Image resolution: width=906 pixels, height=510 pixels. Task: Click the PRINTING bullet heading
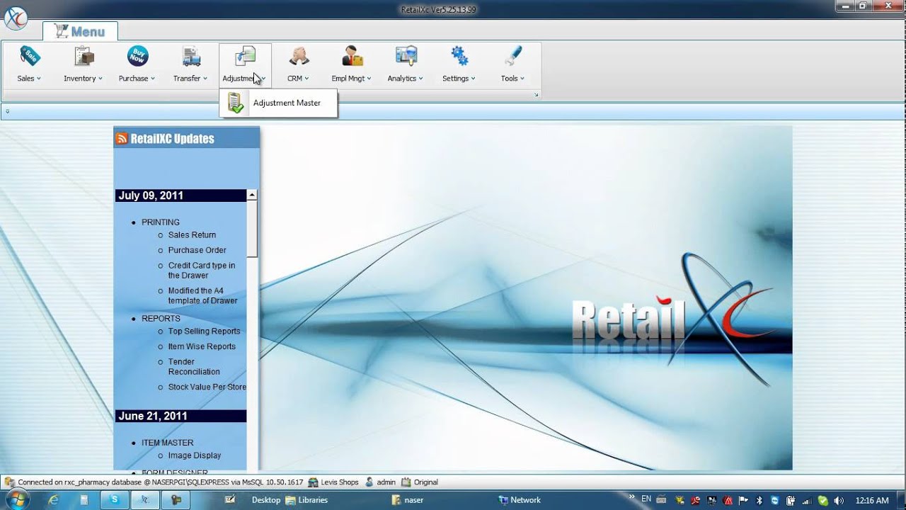click(161, 222)
